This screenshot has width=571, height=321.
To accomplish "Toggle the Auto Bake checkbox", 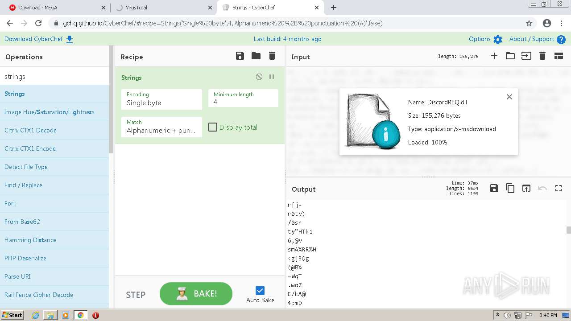I will (260, 290).
